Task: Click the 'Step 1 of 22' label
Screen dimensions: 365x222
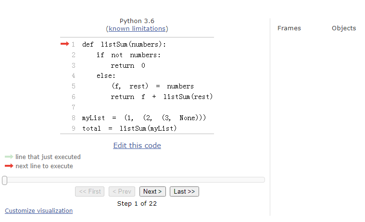Action: tap(137, 204)
